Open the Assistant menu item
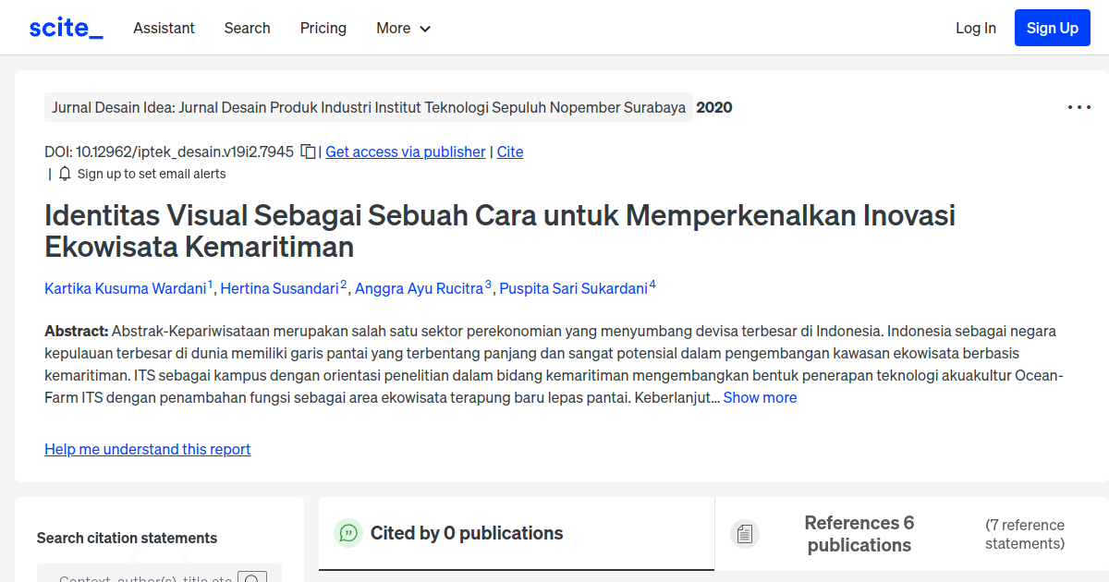1109x582 pixels. tap(164, 29)
